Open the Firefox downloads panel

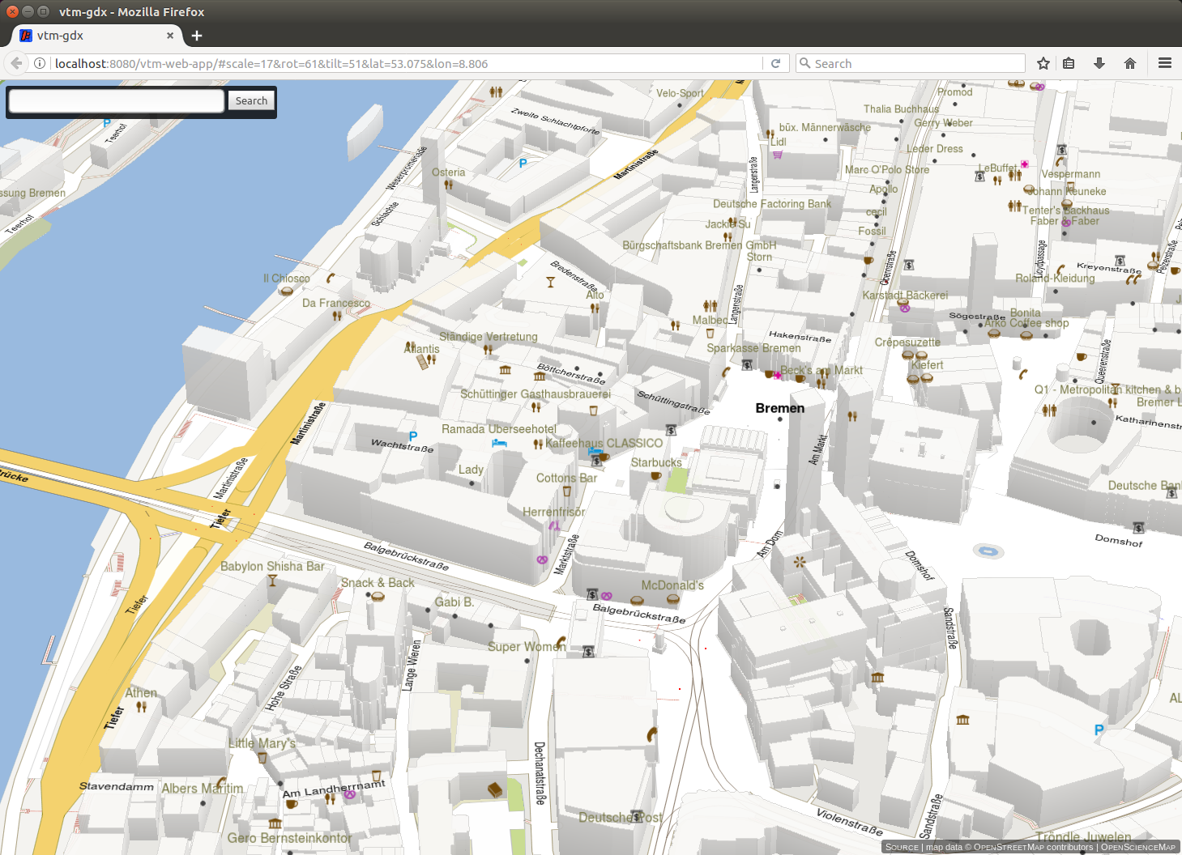(1099, 63)
